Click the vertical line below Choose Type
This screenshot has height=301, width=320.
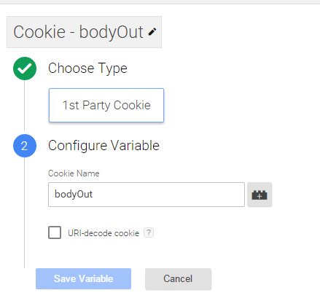(24, 105)
